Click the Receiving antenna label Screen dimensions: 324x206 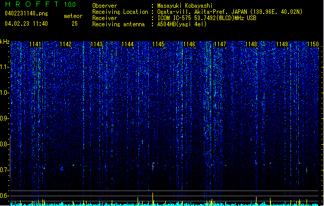click(118, 24)
